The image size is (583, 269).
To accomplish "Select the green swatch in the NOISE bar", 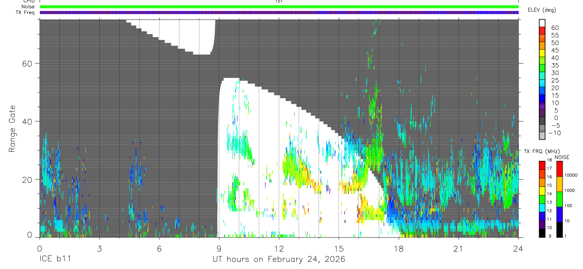I will (x=559, y=199).
